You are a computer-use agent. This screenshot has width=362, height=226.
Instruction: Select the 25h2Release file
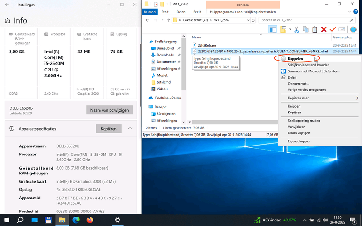point(207,45)
